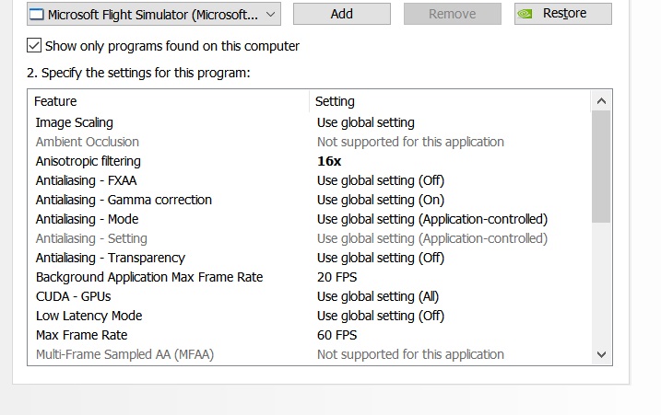This screenshot has height=415, width=661.
Task: Click the scroll down arrow in settings list
Action: (x=602, y=355)
